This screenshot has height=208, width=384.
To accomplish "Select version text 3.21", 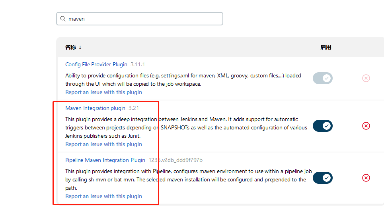I will coord(134,108).
